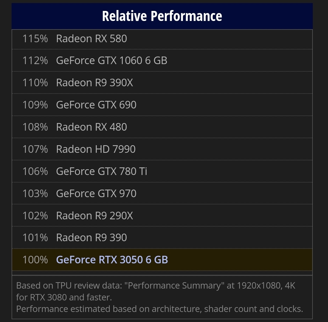This screenshot has height=322, width=328.
Task: Select GeForce GTX 1060 6 GB
Action: tap(112, 61)
